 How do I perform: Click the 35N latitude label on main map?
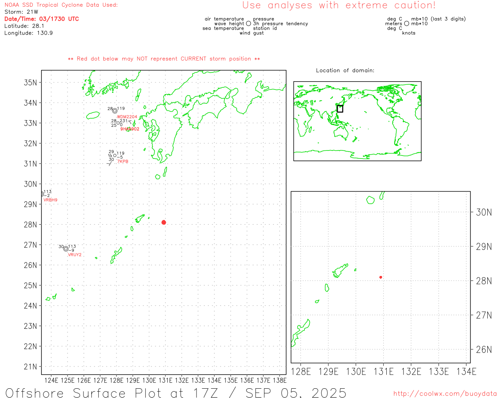[30, 82]
